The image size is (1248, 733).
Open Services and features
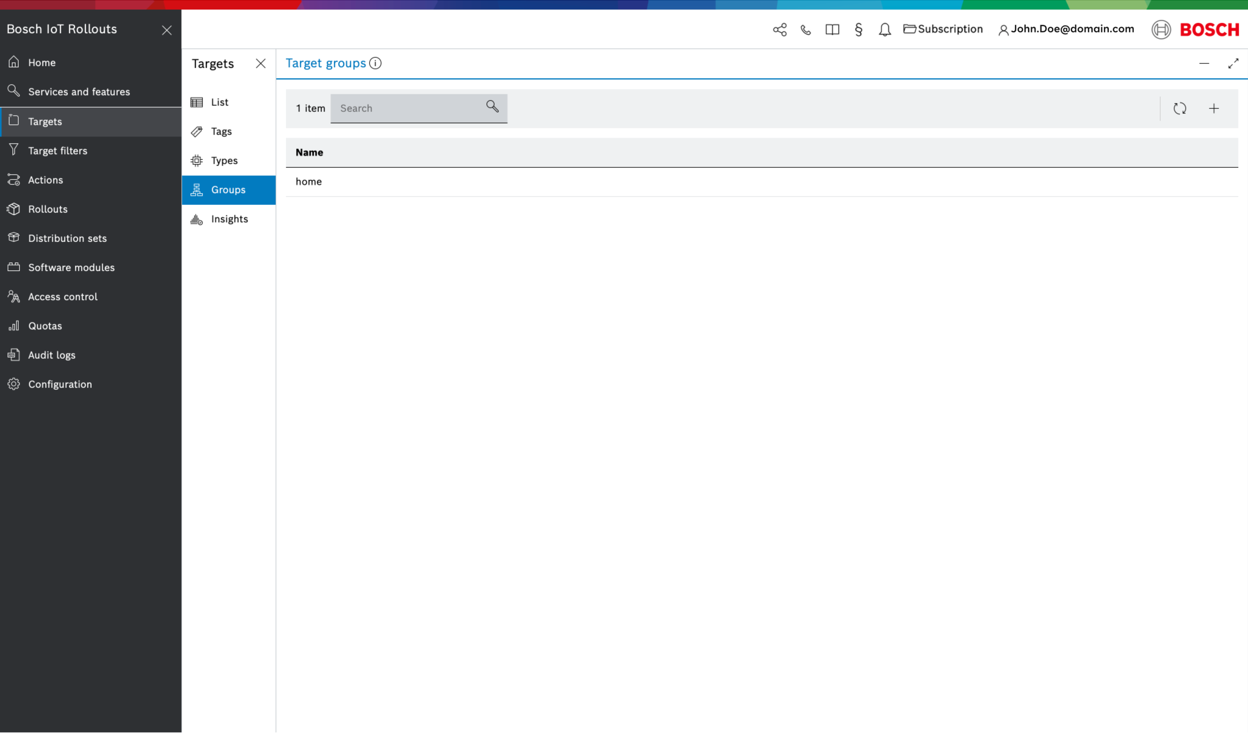tap(91, 92)
